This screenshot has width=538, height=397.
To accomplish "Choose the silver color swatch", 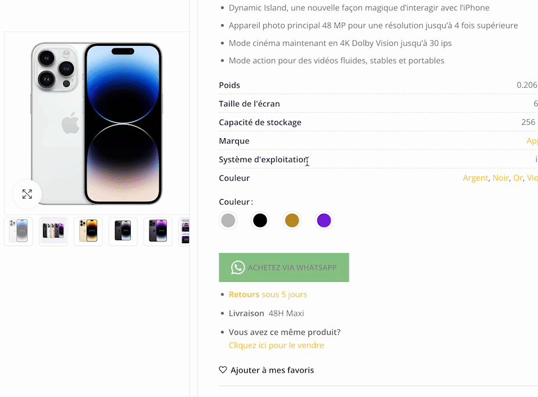I will coord(228,221).
